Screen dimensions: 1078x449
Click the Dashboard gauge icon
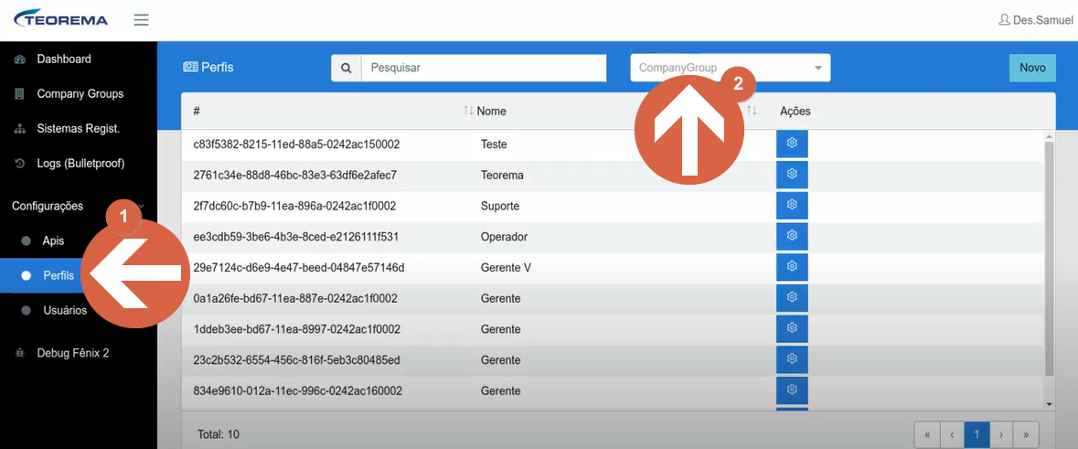tap(20, 59)
